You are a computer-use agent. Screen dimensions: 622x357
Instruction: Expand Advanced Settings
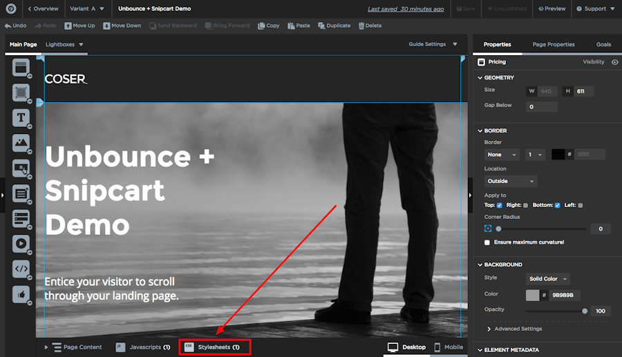tap(514, 329)
